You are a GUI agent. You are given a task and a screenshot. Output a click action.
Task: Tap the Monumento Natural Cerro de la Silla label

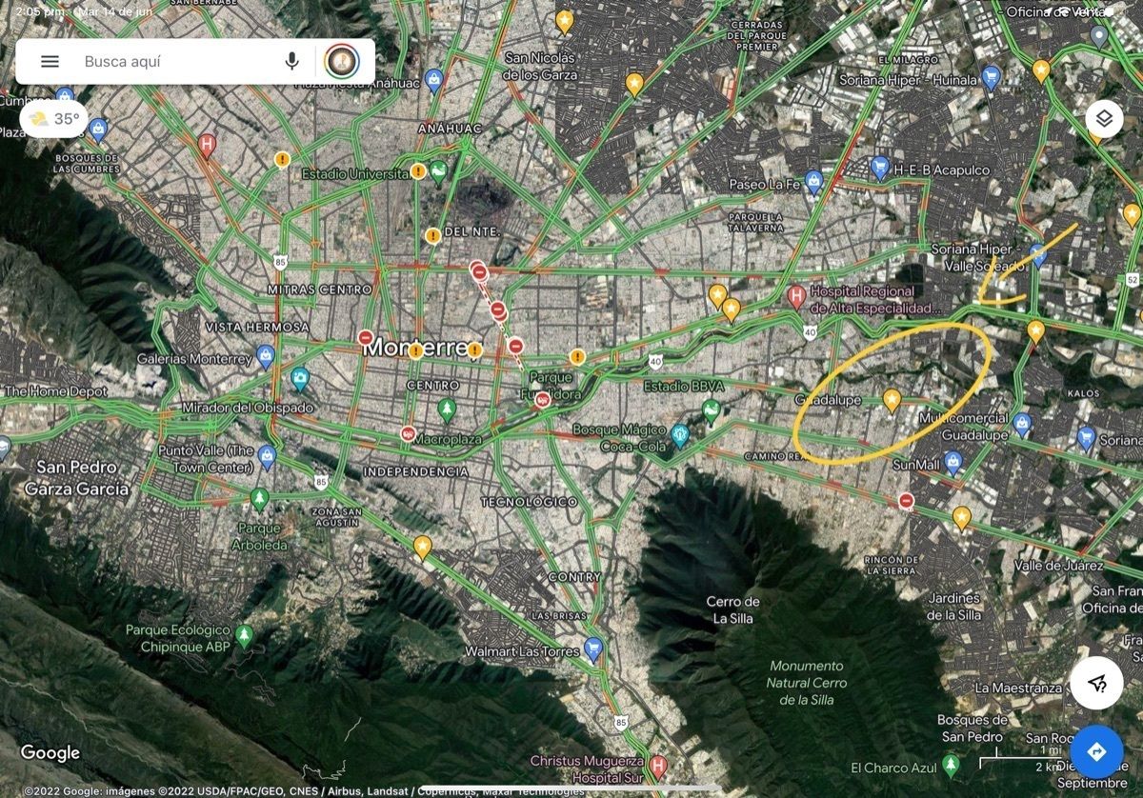[x=807, y=683]
